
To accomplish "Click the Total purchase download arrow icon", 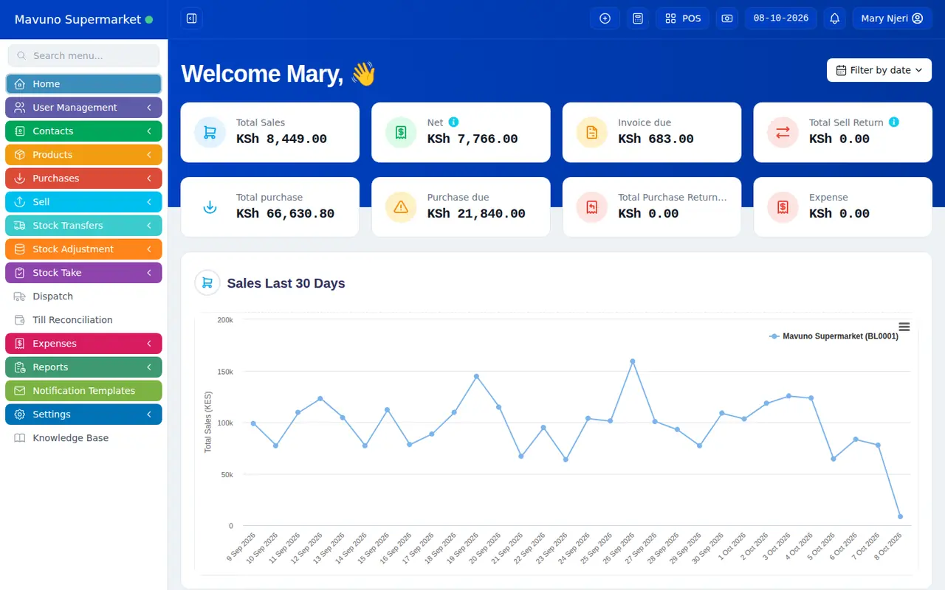I will [x=210, y=207].
